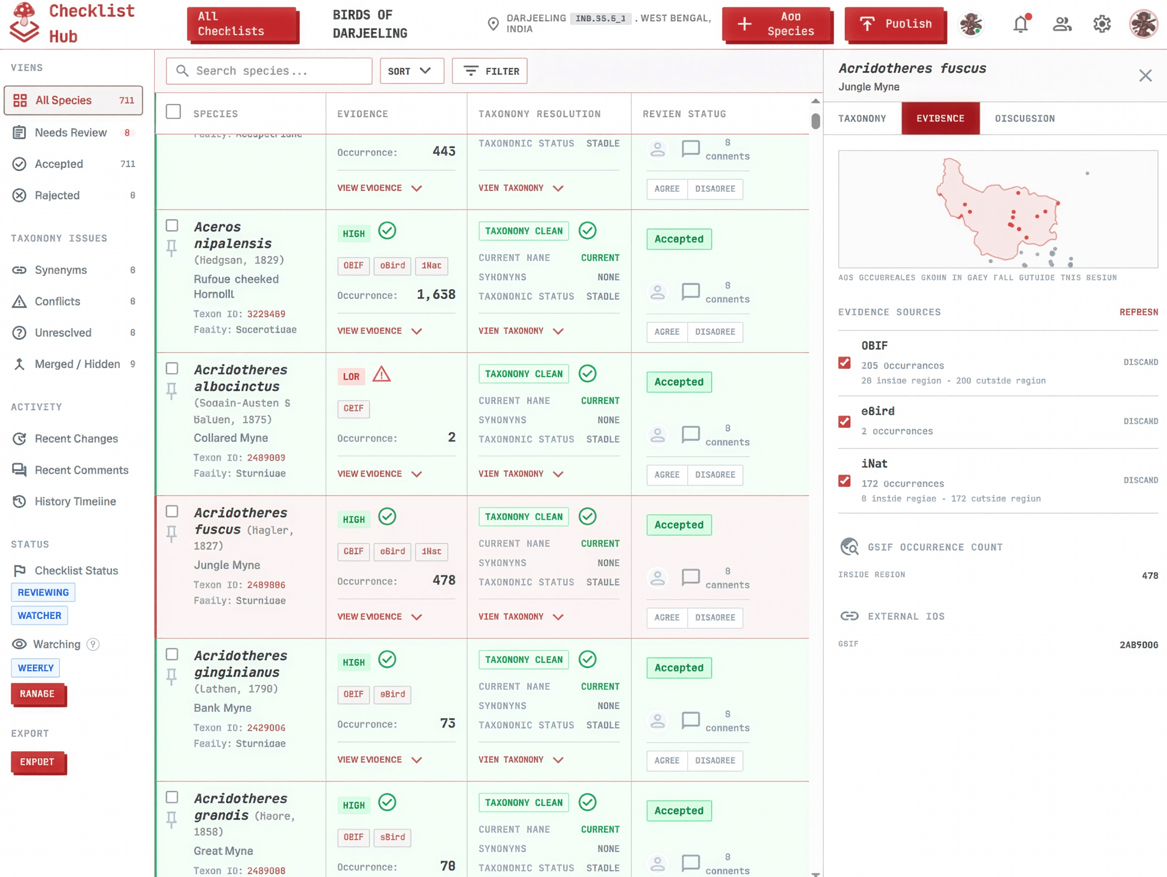The height and width of the screenshot is (877, 1167).
Task: Select the Acridotheres ginginianus checkbox
Action: click(x=172, y=654)
